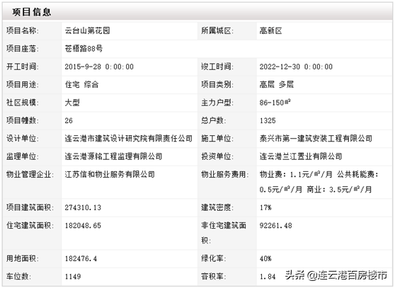Screen dimensions: 395x288
Task: Select start date 2015-9-28 0:00:00
Action: 99,67
